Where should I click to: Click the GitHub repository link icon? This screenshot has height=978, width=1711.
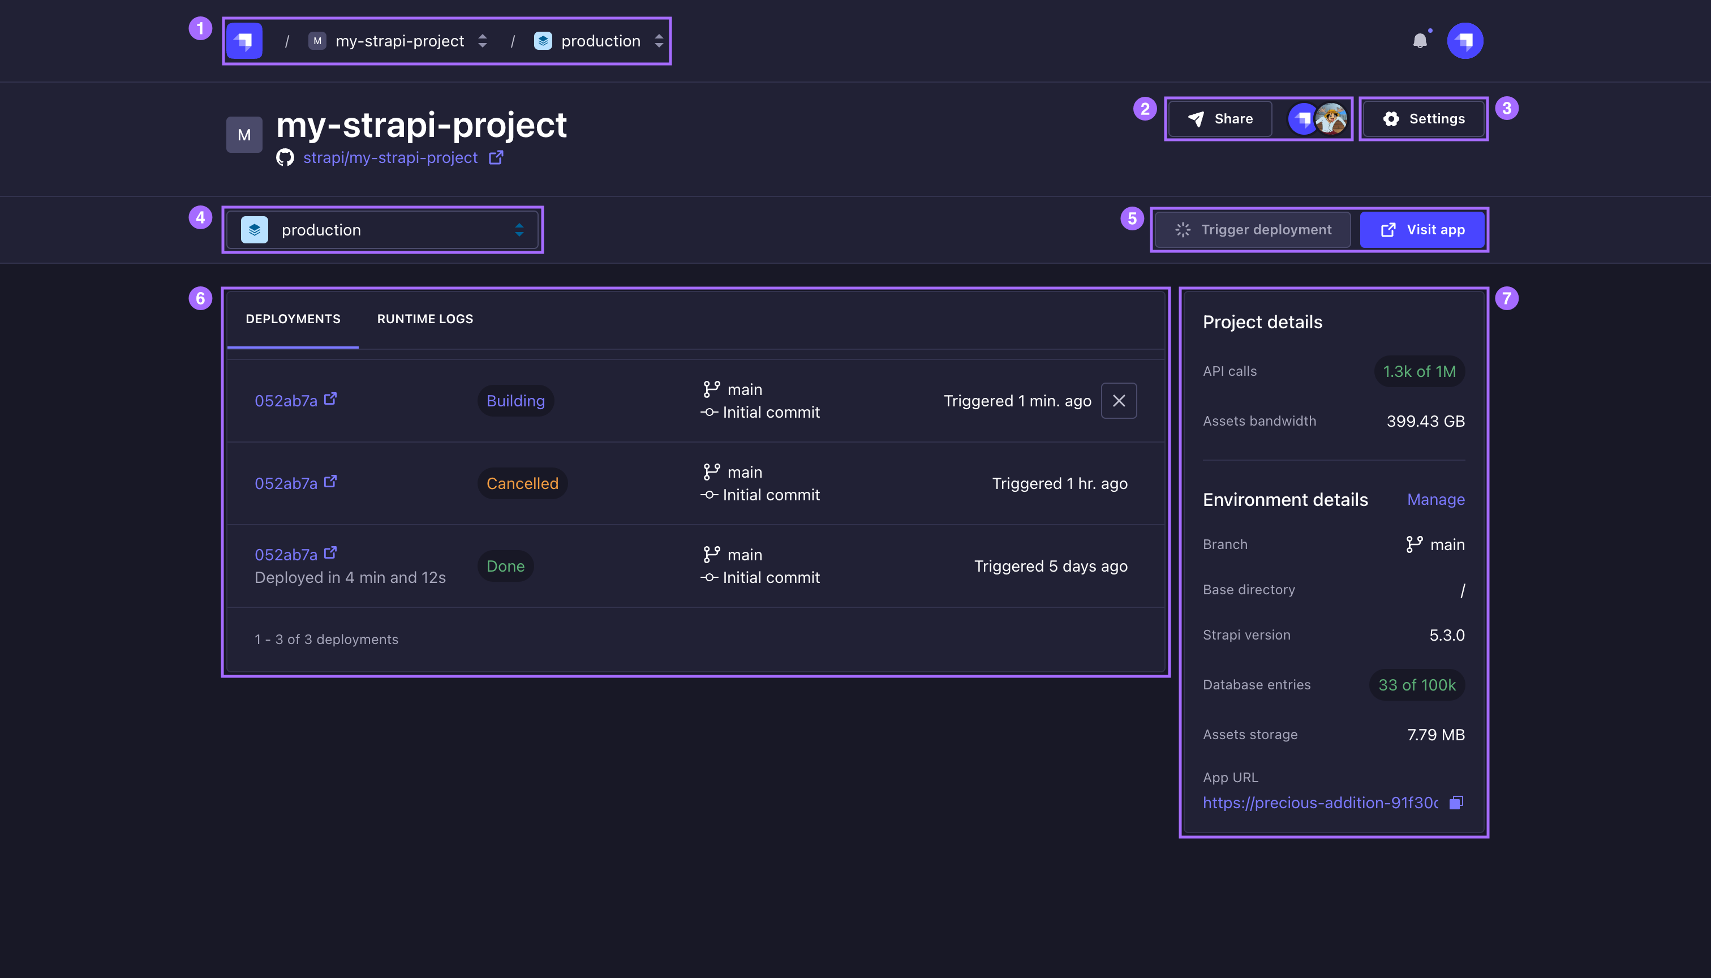[x=496, y=156]
